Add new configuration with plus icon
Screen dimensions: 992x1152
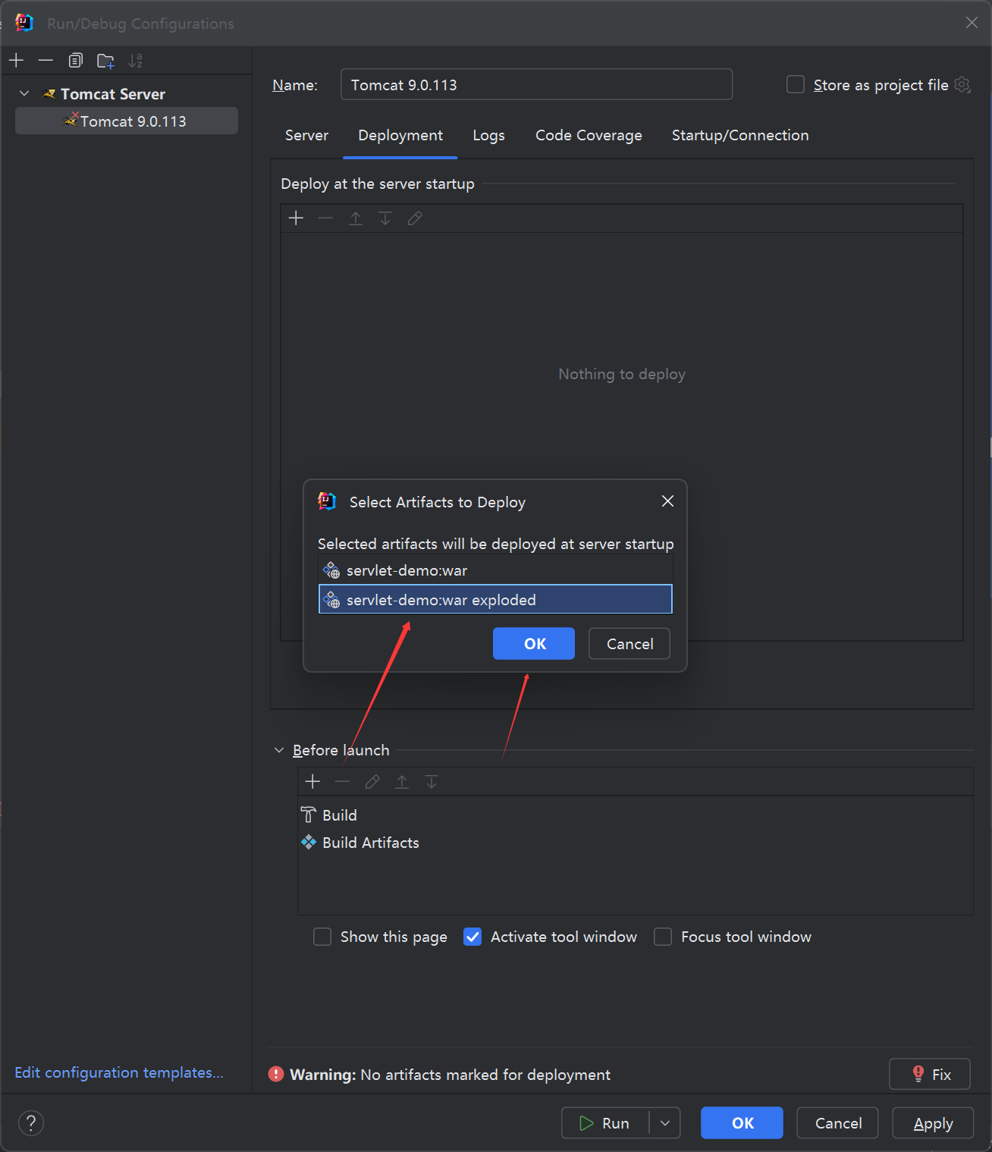click(17, 61)
